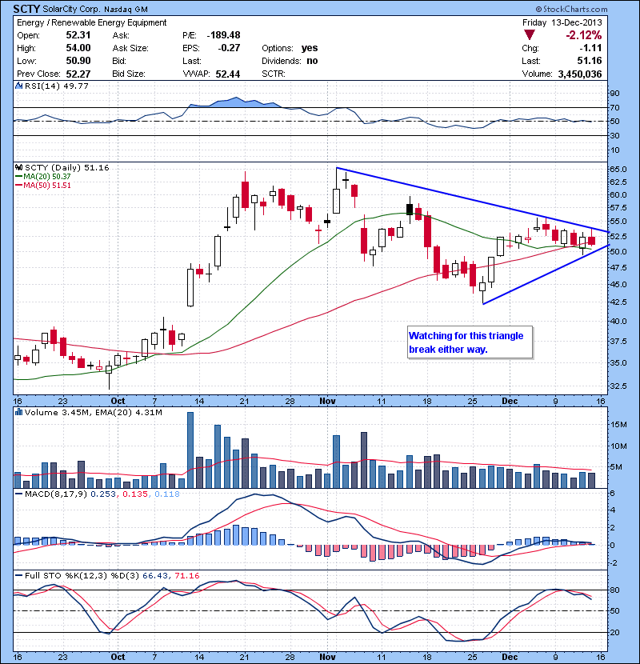Click the red MACD signal value 0.135

(135, 494)
